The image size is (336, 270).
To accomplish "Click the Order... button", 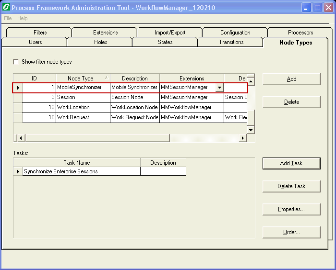I will point(291,232).
